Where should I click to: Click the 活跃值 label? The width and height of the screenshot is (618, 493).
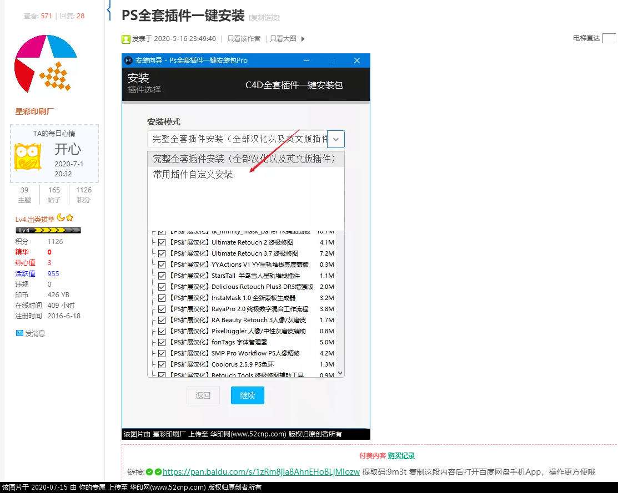(25, 273)
